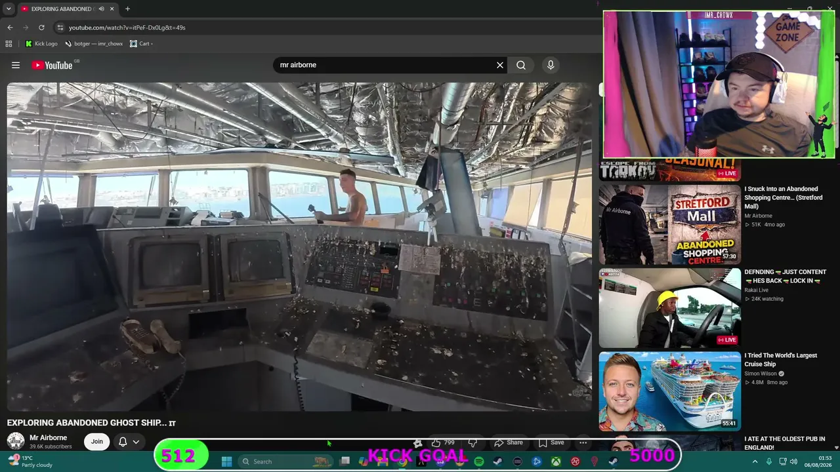The image size is (840, 472).
Task: Open the Stretford Mall video thumbnail
Action: 669,224
